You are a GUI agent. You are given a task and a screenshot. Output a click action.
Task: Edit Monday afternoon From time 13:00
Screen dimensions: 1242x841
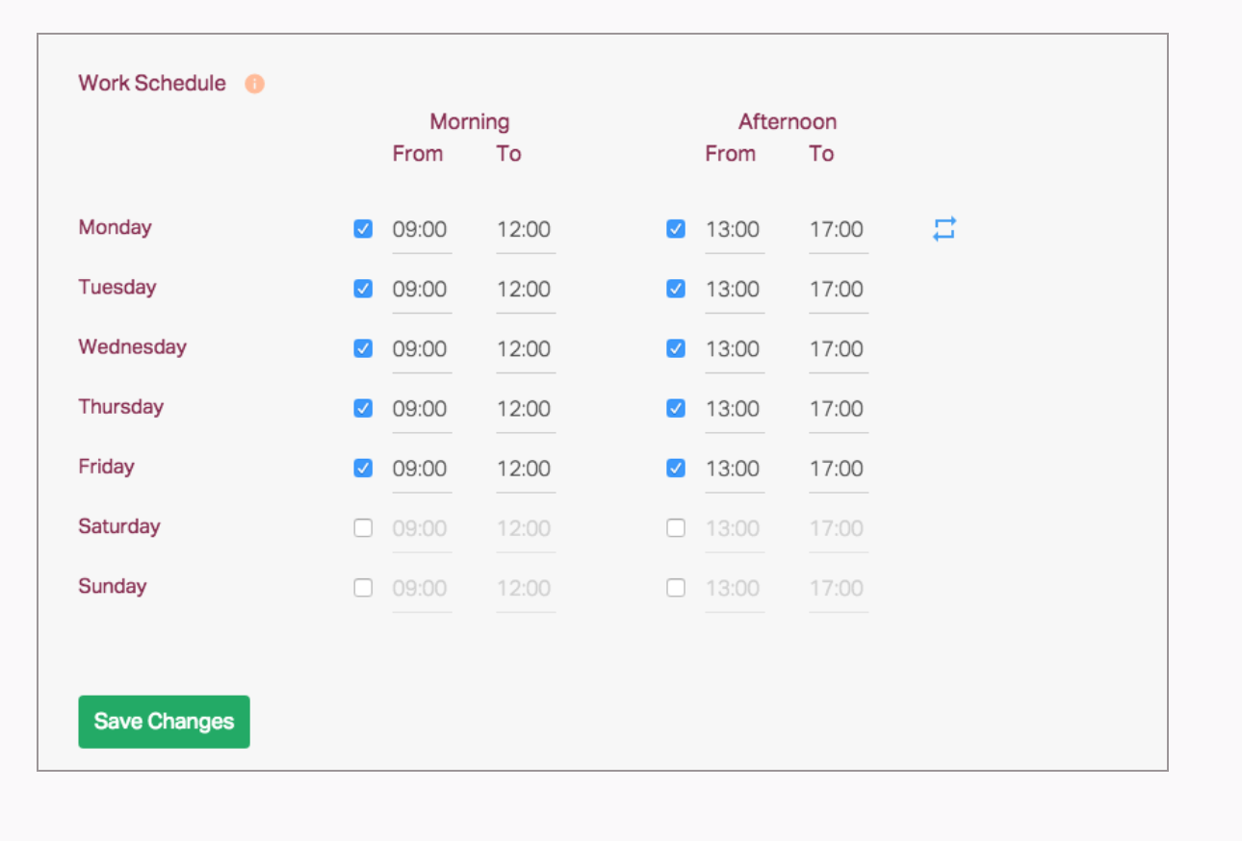click(x=735, y=230)
